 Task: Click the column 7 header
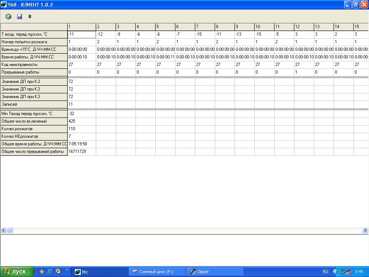click(205, 27)
